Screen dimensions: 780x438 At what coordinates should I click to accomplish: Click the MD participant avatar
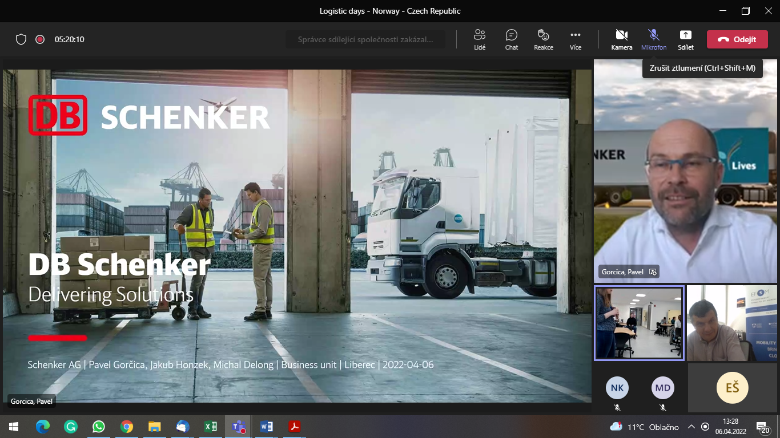point(663,388)
